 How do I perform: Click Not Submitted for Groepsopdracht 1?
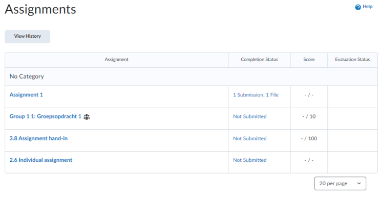[250, 116]
